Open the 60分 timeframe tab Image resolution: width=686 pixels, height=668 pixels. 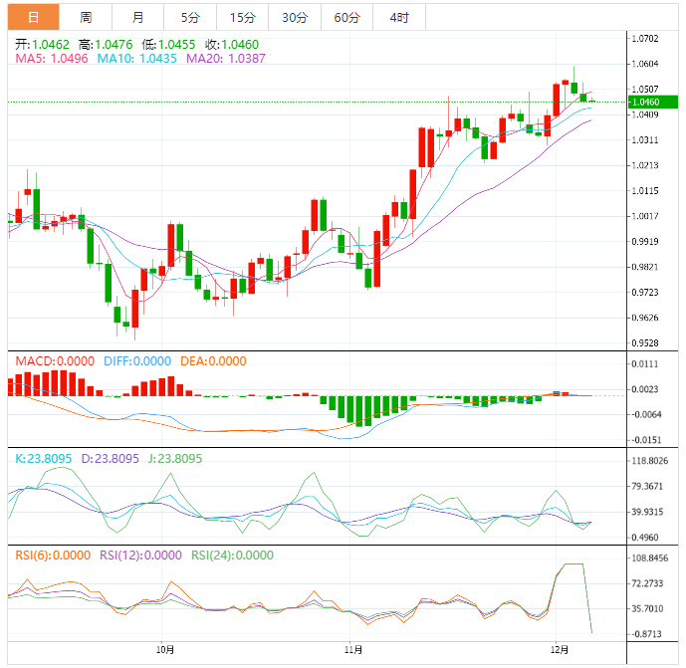(346, 18)
